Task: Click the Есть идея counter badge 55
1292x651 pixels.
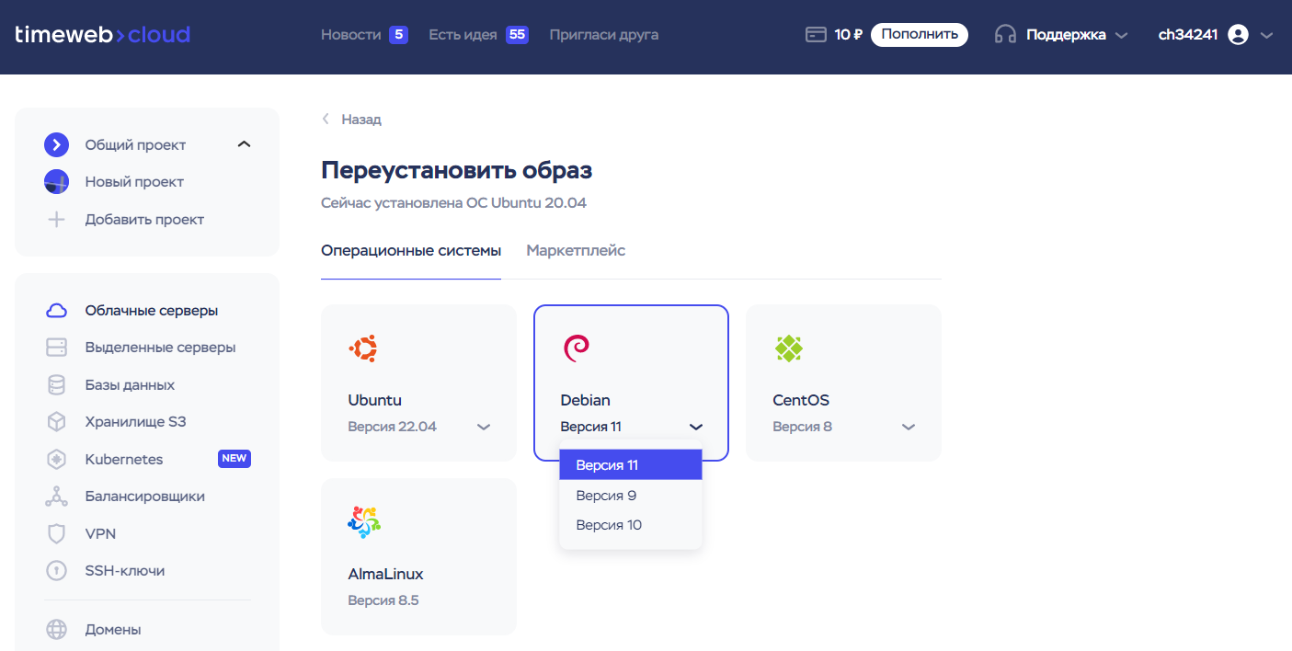Action: (x=517, y=35)
